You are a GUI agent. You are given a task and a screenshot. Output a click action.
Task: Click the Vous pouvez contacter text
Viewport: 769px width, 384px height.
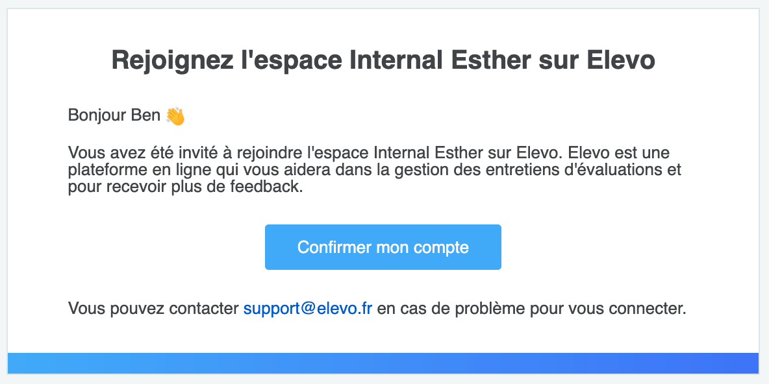coord(153,309)
